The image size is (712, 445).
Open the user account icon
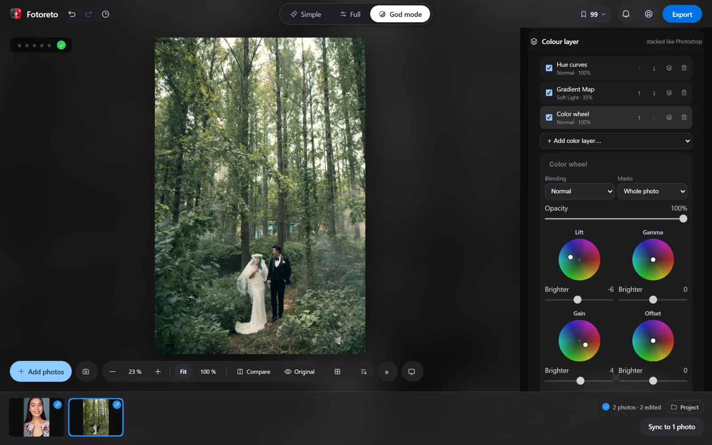tap(649, 14)
